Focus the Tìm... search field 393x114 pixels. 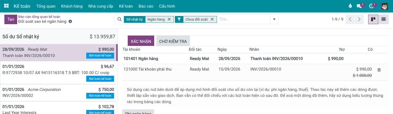pos(244,19)
